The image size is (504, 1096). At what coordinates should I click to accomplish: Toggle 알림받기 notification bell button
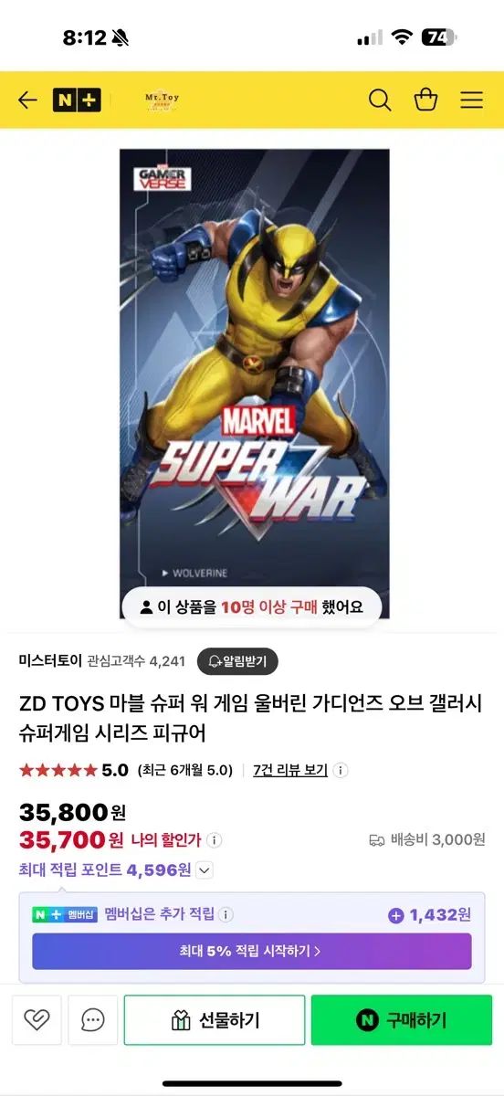[x=237, y=661]
